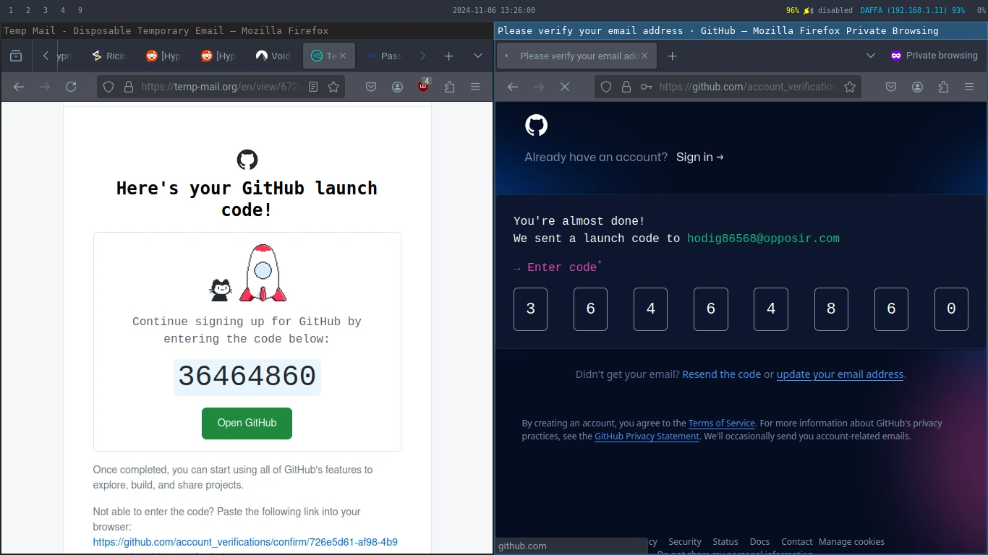Click the padlock icon in GitHub's address bar
The image size is (988, 555).
pyautogui.click(x=626, y=87)
